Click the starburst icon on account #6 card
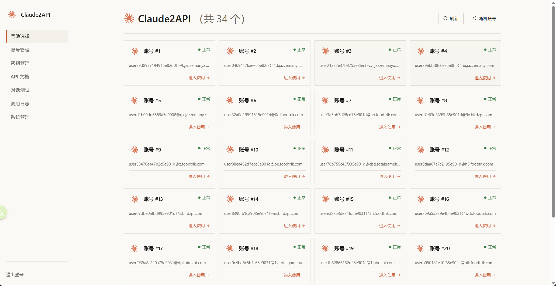Screen dimensions: 556x286 [x=230, y=100]
